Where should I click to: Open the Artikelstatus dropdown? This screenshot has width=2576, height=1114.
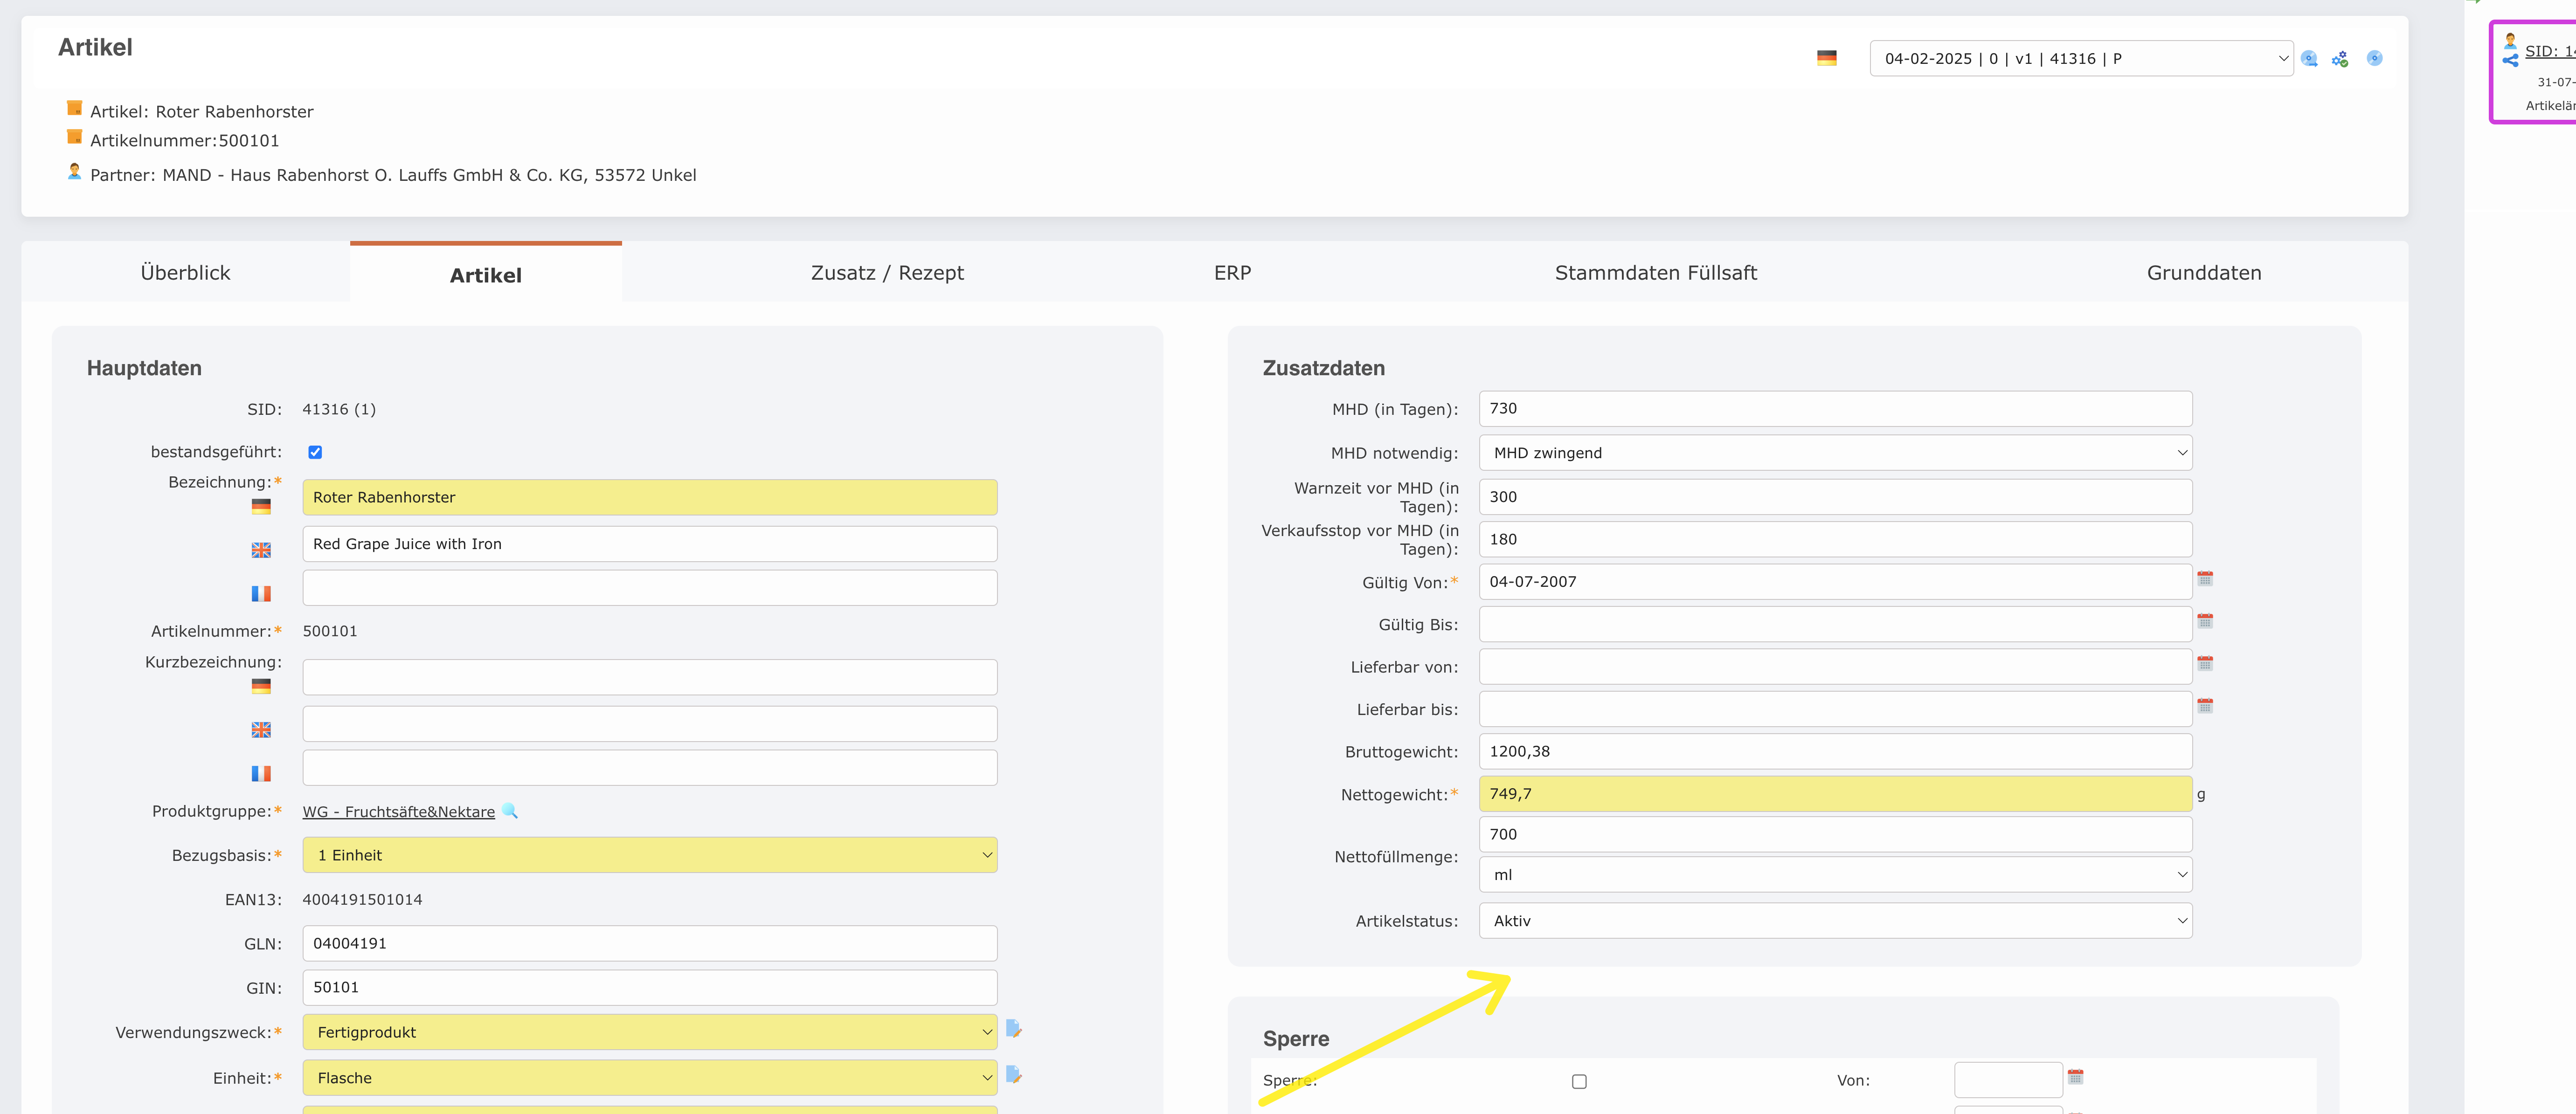pos(1835,920)
